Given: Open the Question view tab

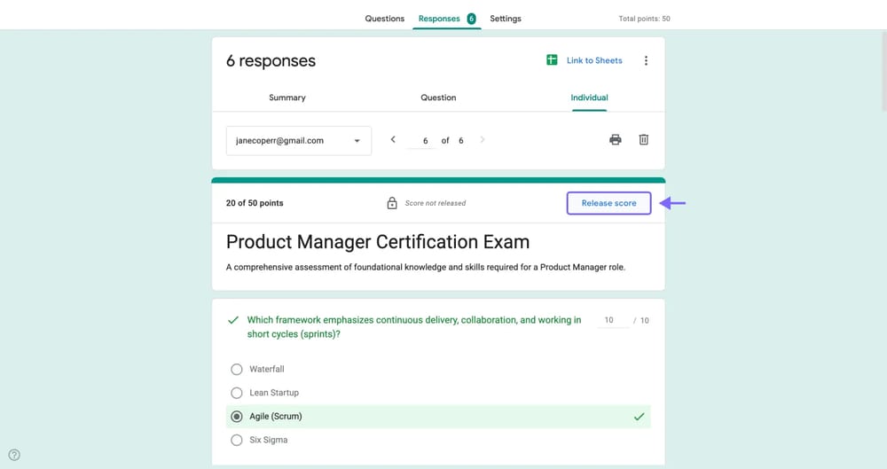Looking at the screenshot, I should coord(438,98).
